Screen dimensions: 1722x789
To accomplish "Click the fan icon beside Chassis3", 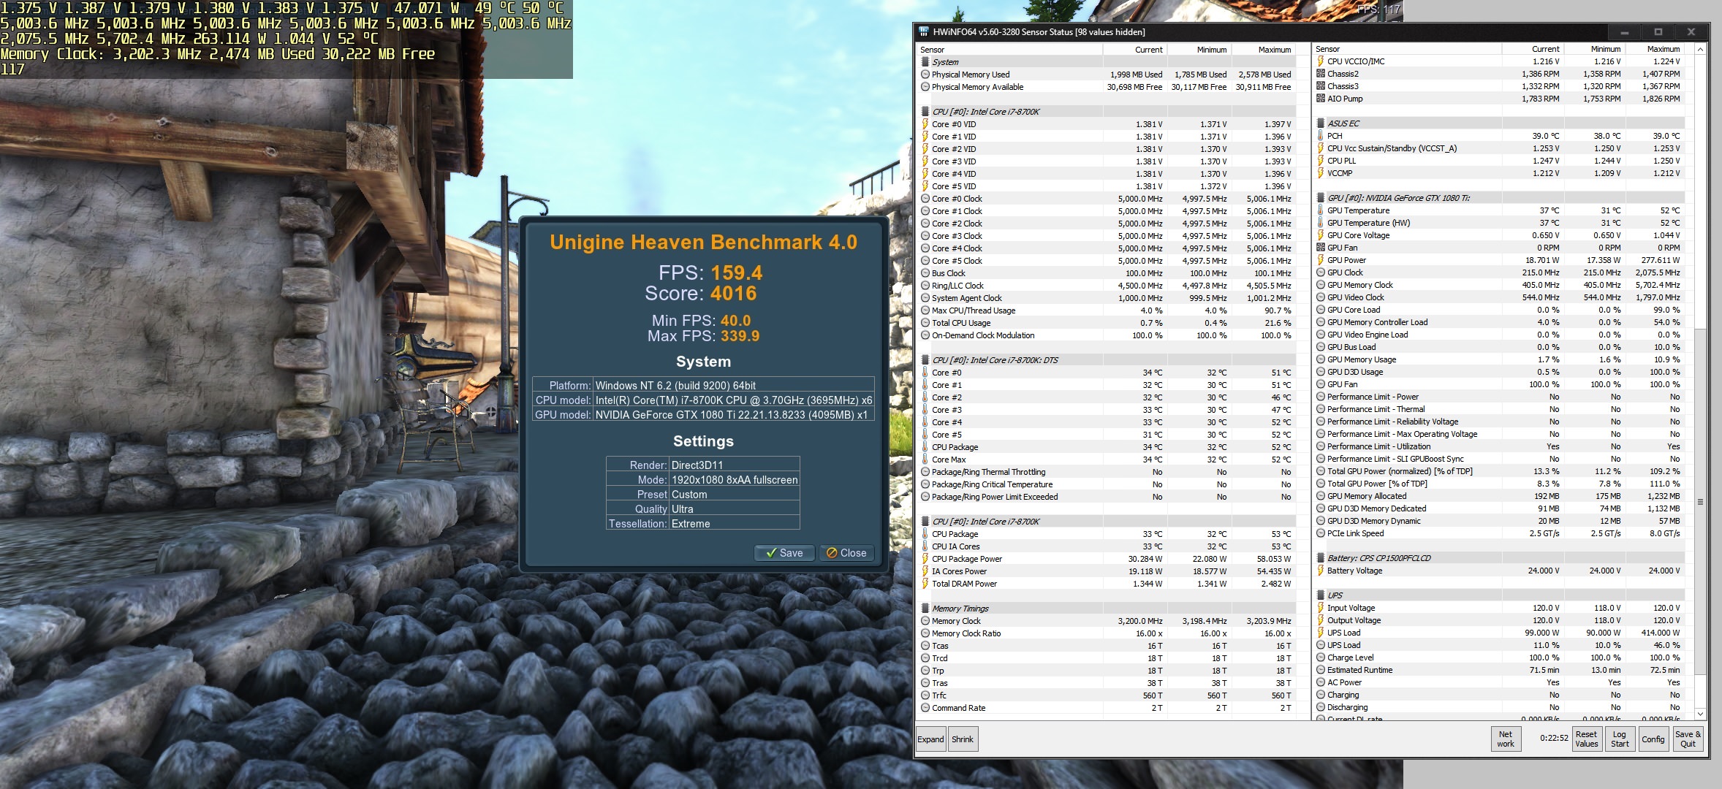I will tap(1321, 86).
